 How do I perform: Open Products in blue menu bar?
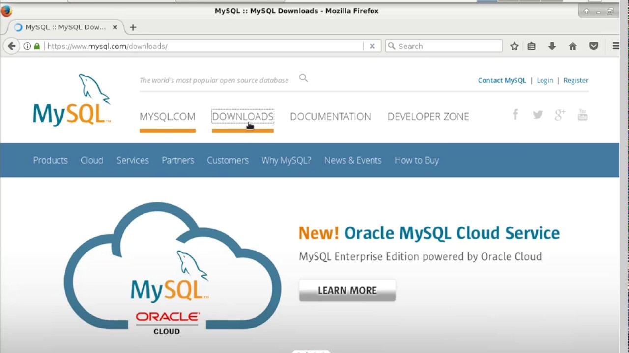tap(50, 160)
